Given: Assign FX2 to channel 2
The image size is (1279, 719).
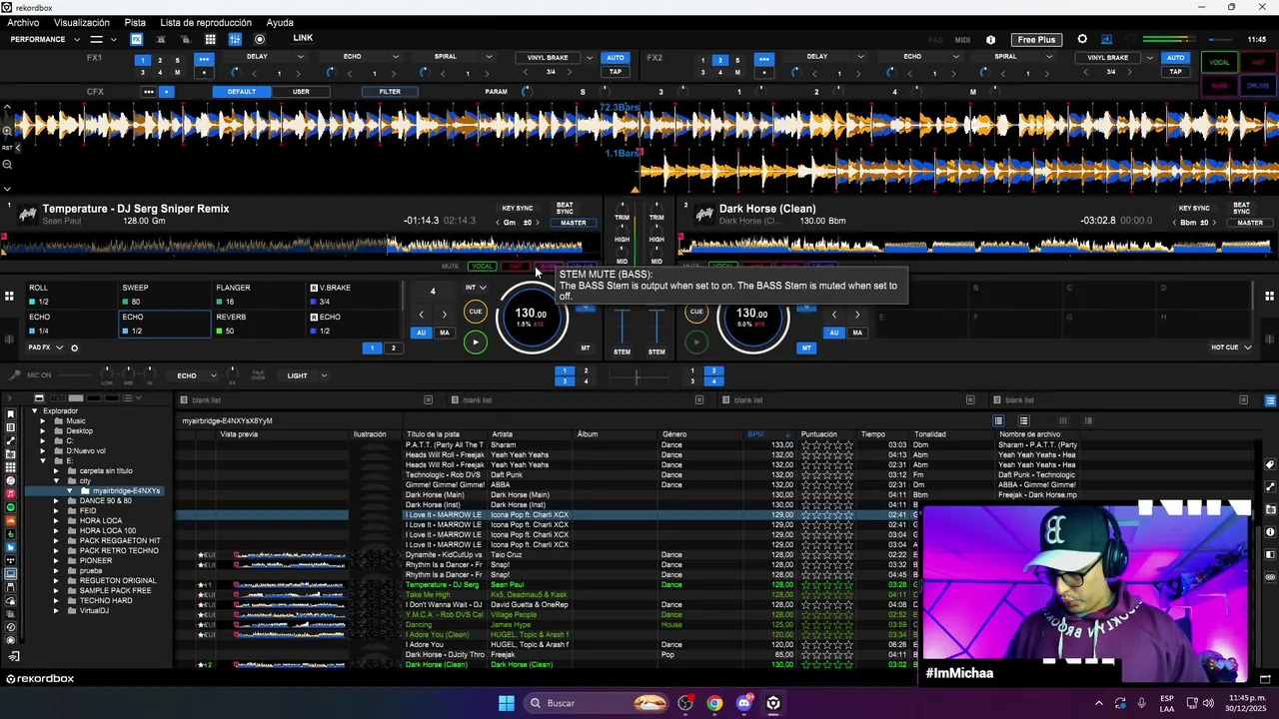Looking at the screenshot, I should [720, 60].
